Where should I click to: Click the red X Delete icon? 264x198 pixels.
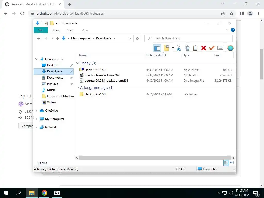pos(204,48)
